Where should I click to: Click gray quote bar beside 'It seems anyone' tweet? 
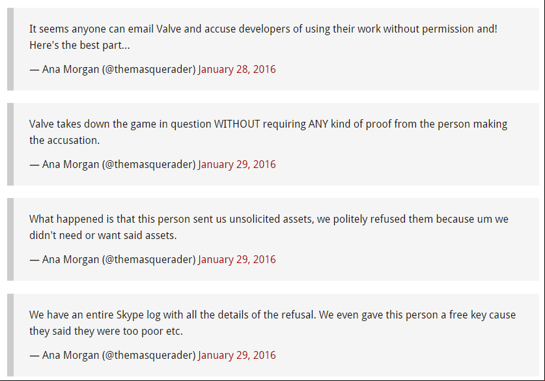click(x=10, y=49)
